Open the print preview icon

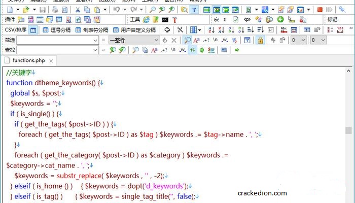[65, 10]
